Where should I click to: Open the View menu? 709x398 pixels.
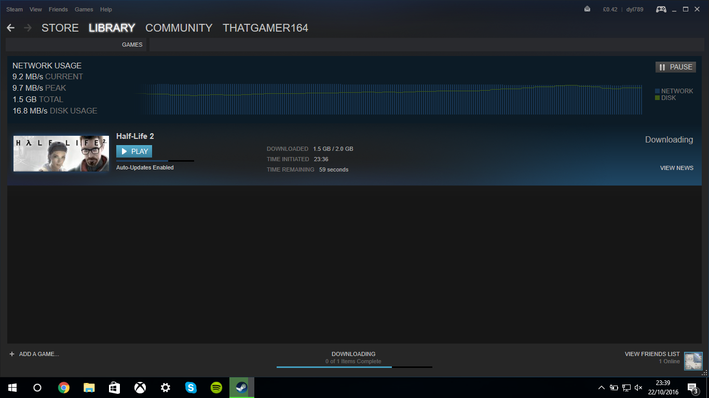(36, 9)
